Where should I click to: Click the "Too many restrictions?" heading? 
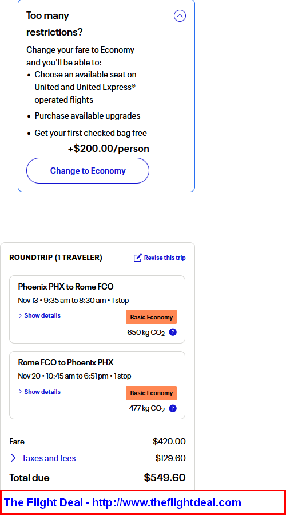click(54, 24)
